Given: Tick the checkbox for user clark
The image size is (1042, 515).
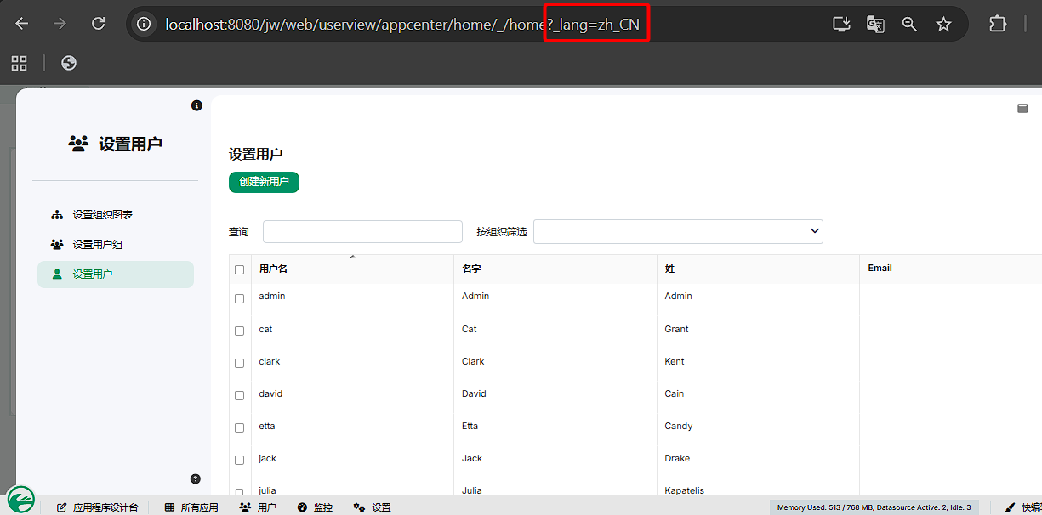Looking at the screenshot, I should coord(239,363).
